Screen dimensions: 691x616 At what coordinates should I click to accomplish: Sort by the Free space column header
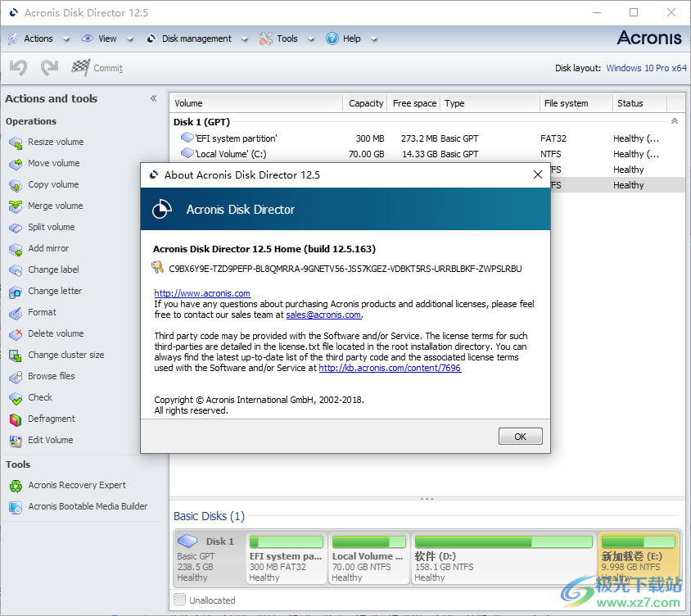pyautogui.click(x=413, y=103)
